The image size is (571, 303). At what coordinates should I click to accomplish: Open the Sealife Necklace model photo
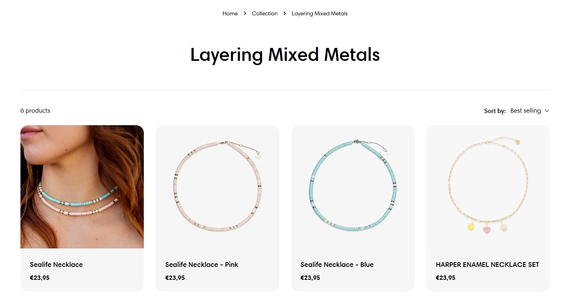tap(82, 187)
